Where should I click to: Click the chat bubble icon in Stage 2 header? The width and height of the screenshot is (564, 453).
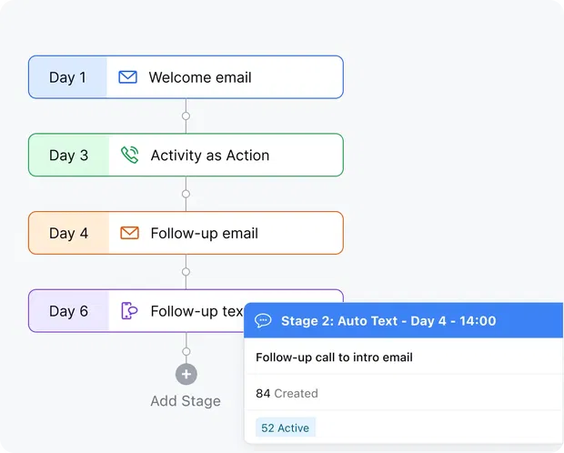(263, 321)
